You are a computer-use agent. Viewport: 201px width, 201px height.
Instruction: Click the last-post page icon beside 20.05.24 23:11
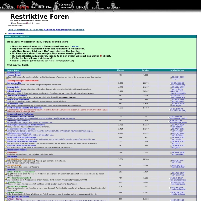tap(171, 78)
